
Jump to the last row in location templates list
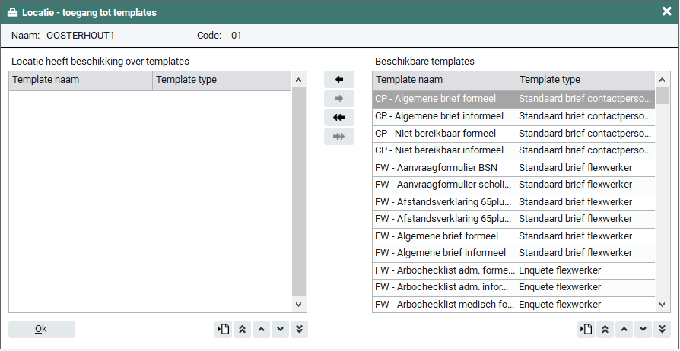click(x=299, y=329)
